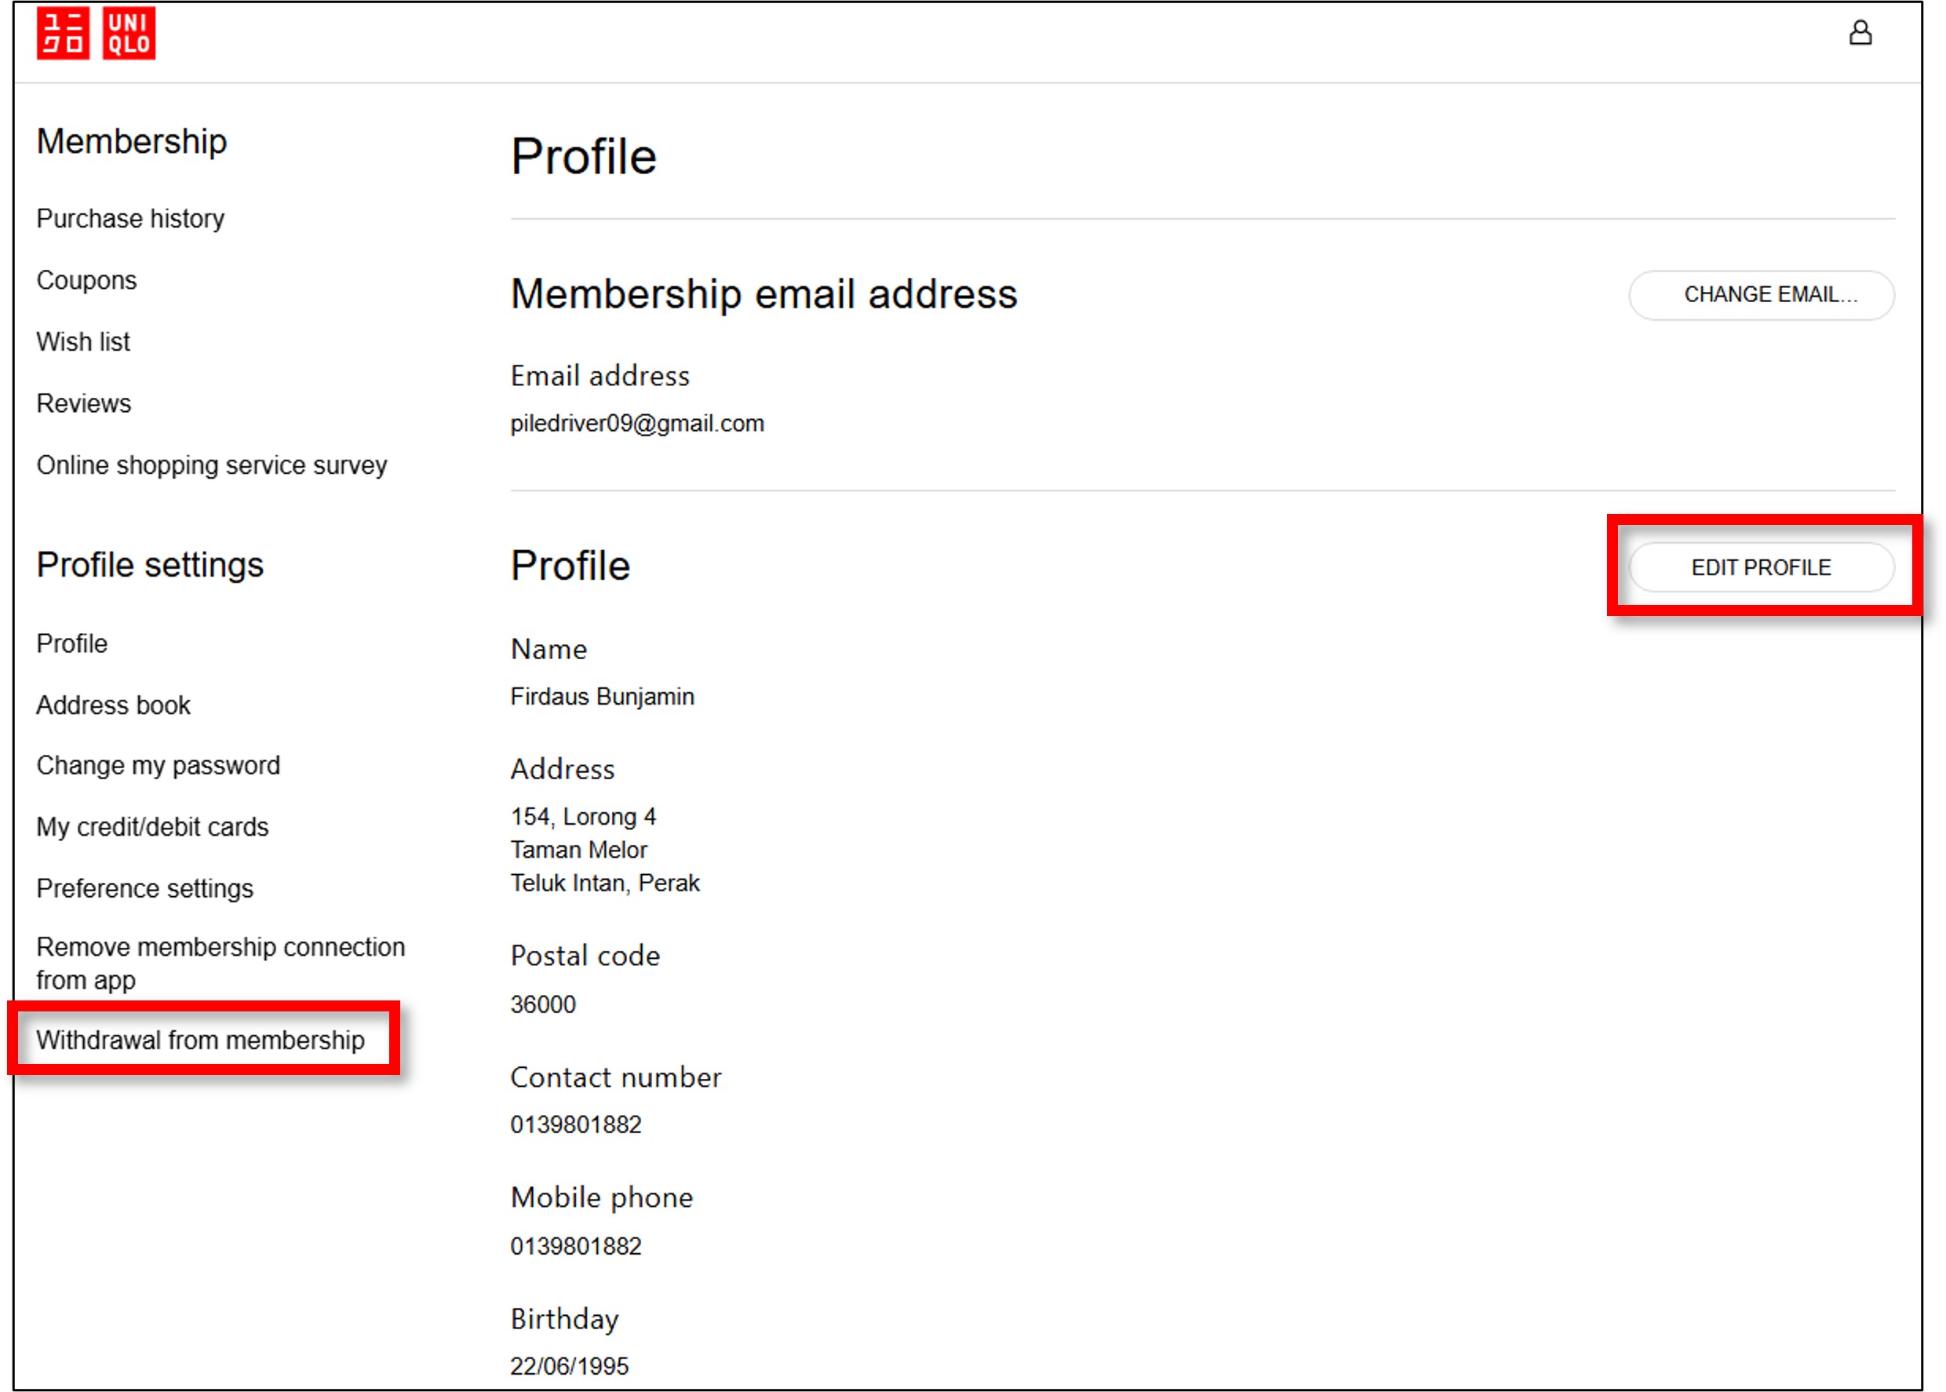Viewport: 1946px width, 1392px height.
Task: Open My credit/debit cards
Action: tap(152, 827)
